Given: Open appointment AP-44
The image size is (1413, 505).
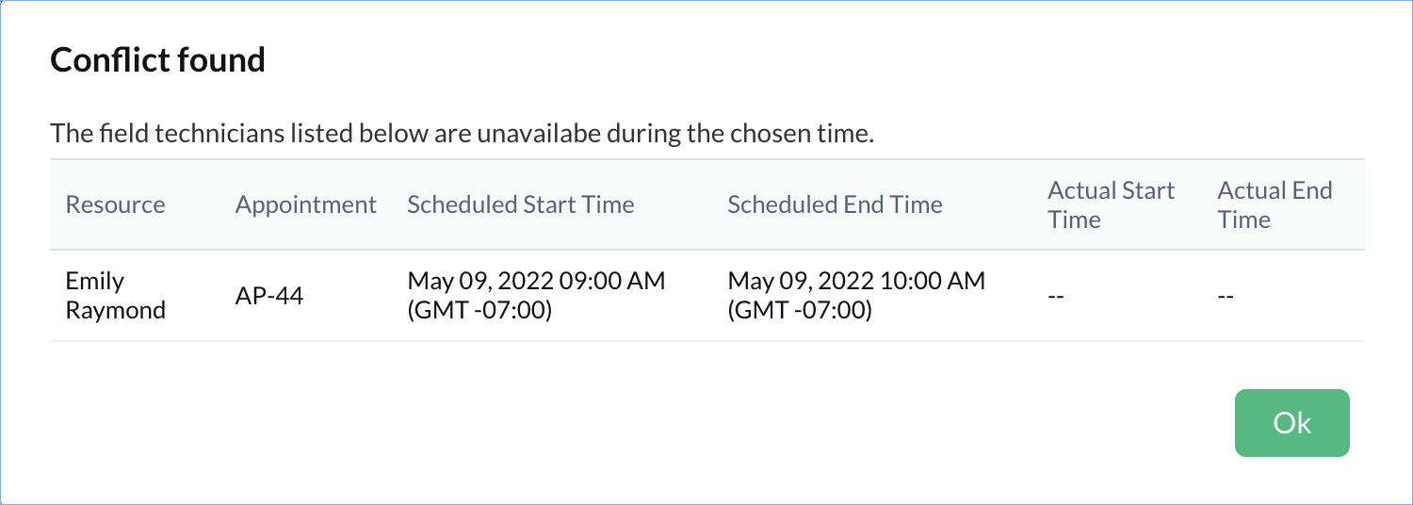Looking at the screenshot, I should click(x=269, y=295).
